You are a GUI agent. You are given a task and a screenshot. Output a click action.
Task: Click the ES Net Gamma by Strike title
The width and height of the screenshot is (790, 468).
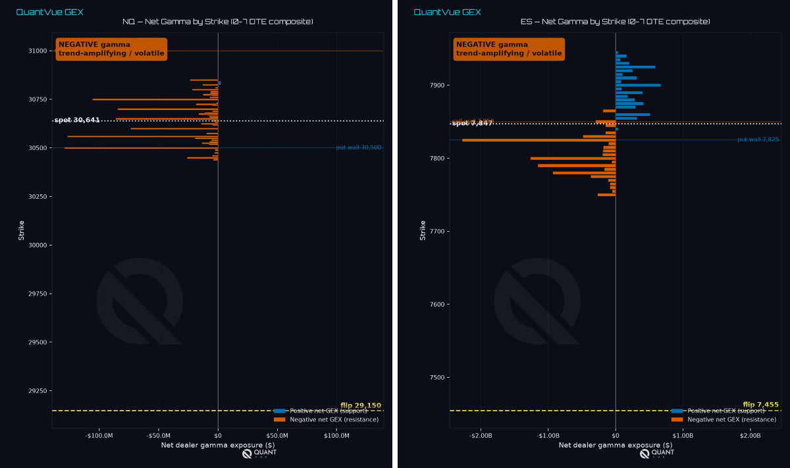click(x=616, y=22)
